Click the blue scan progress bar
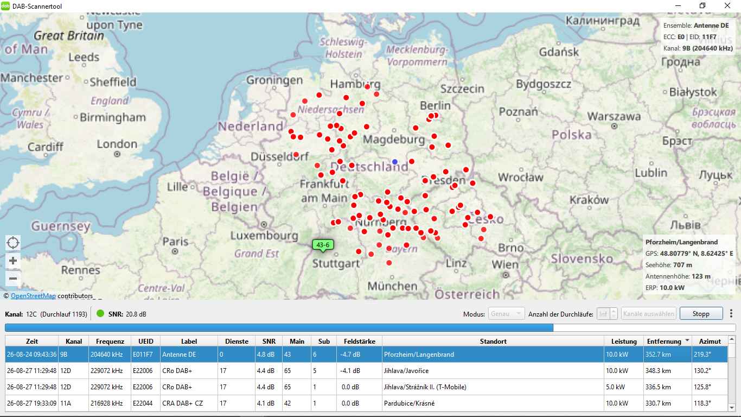The width and height of the screenshot is (741, 417). (370, 327)
